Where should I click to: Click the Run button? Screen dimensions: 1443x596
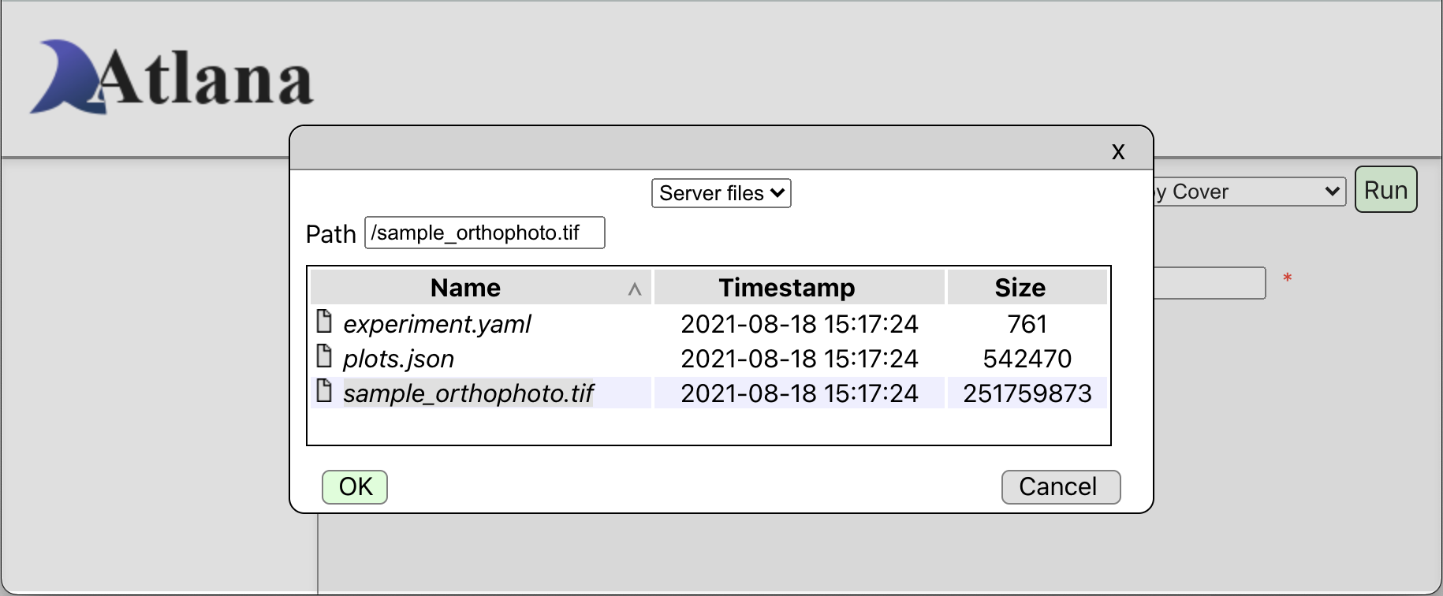pos(1386,190)
